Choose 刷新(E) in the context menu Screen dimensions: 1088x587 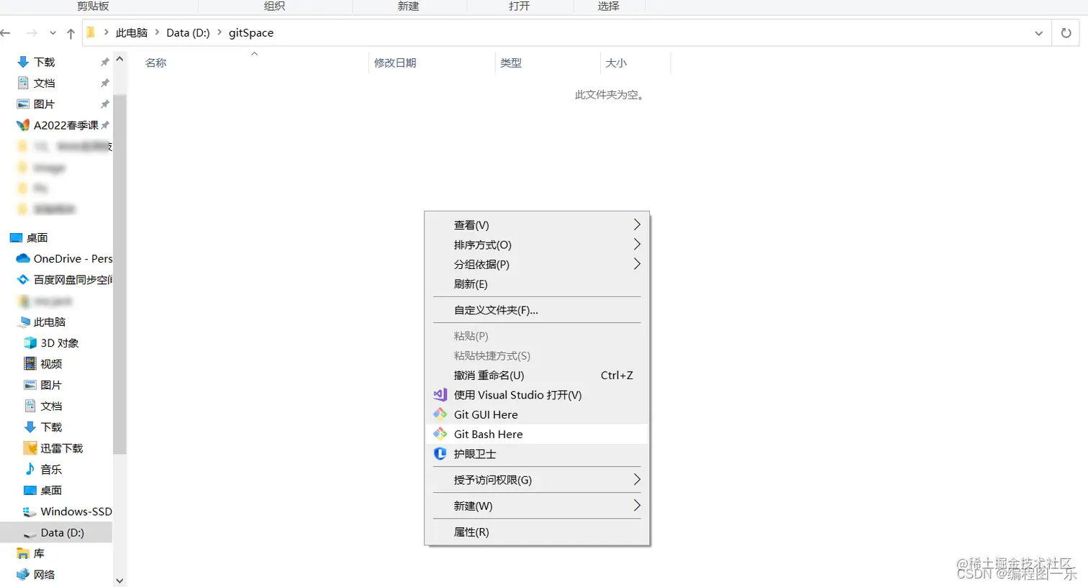click(537, 284)
